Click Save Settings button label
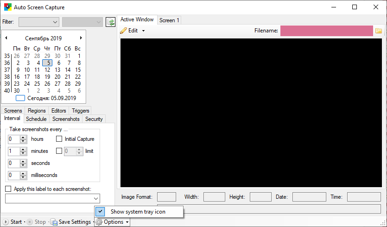This screenshot has height=227, width=387. click(x=75, y=222)
